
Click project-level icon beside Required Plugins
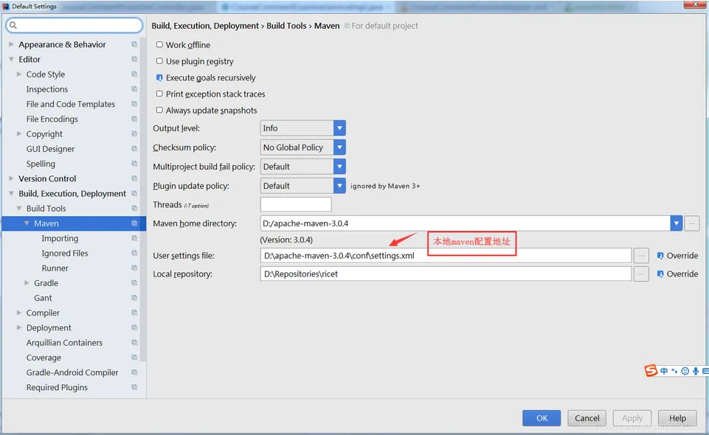[x=134, y=387]
